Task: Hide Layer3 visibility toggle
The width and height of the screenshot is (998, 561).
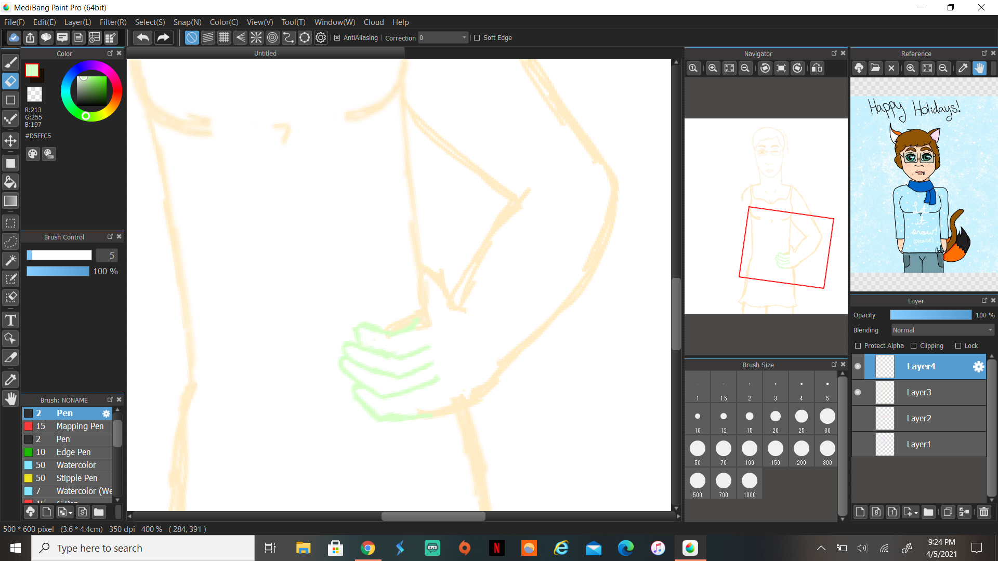Action: (x=858, y=393)
